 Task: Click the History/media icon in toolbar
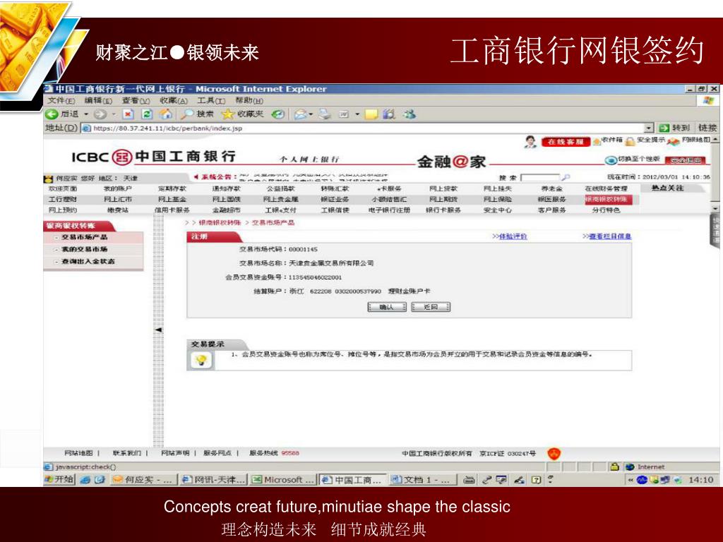[x=277, y=114]
